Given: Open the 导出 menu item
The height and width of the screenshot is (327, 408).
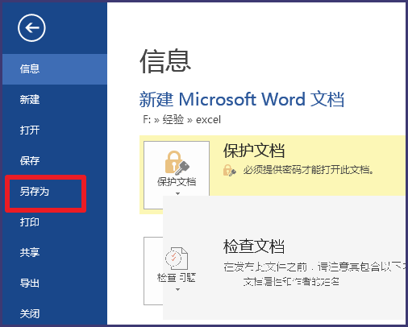Looking at the screenshot, I should (x=55, y=284).
